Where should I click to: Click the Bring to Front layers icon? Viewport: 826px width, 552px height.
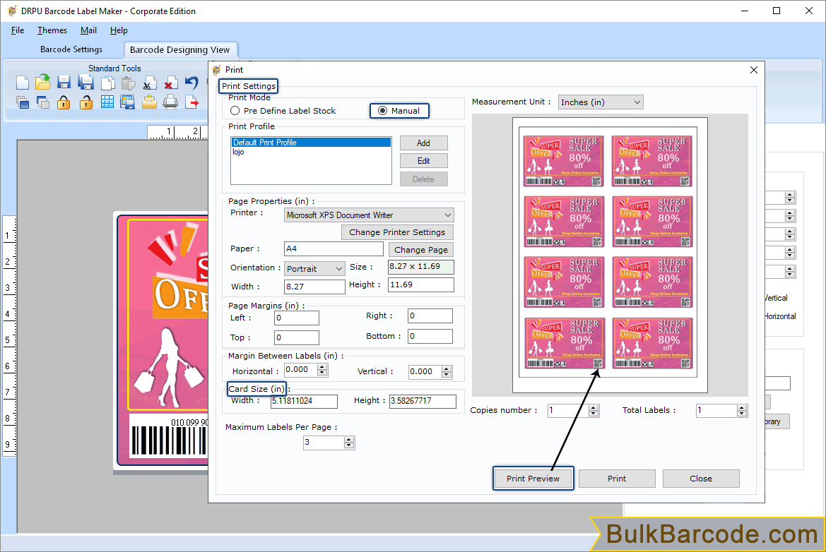click(22, 102)
